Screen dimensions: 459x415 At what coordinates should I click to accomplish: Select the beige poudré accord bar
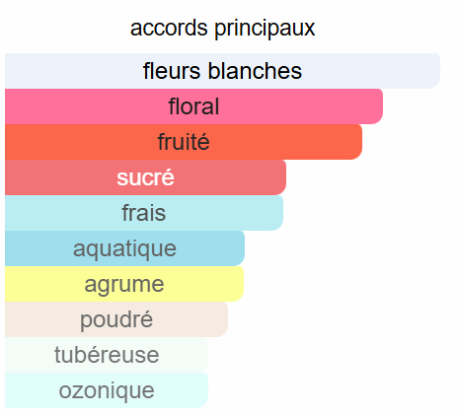pos(116,319)
